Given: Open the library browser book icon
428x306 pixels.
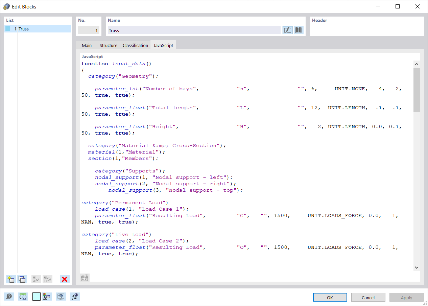Looking at the screenshot, I should pyautogui.click(x=298, y=30).
